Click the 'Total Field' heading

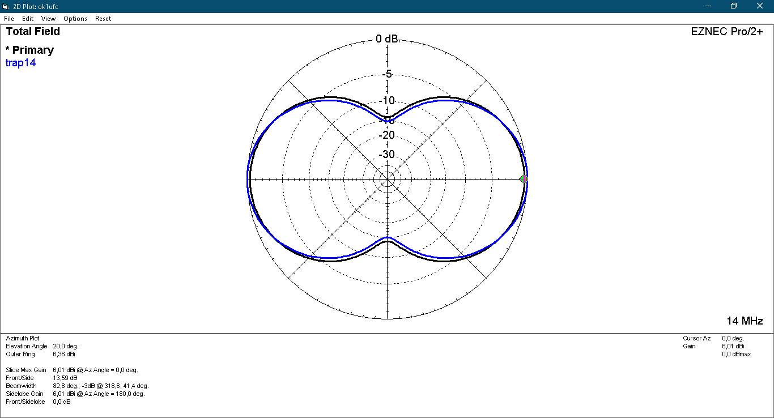(x=33, y=32)
